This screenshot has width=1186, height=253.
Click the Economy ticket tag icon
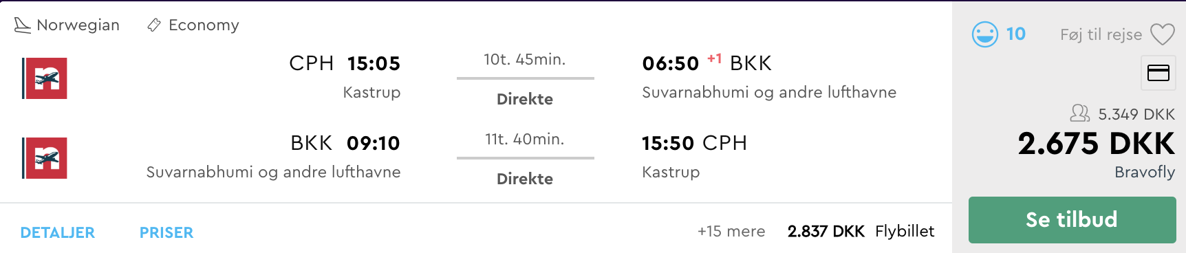pyautogui.click(x=154, y=25)
